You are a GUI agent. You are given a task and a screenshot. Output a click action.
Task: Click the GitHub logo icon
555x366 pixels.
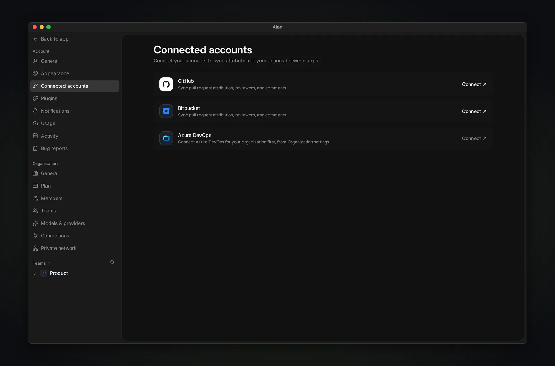click(x=166, y=84)
